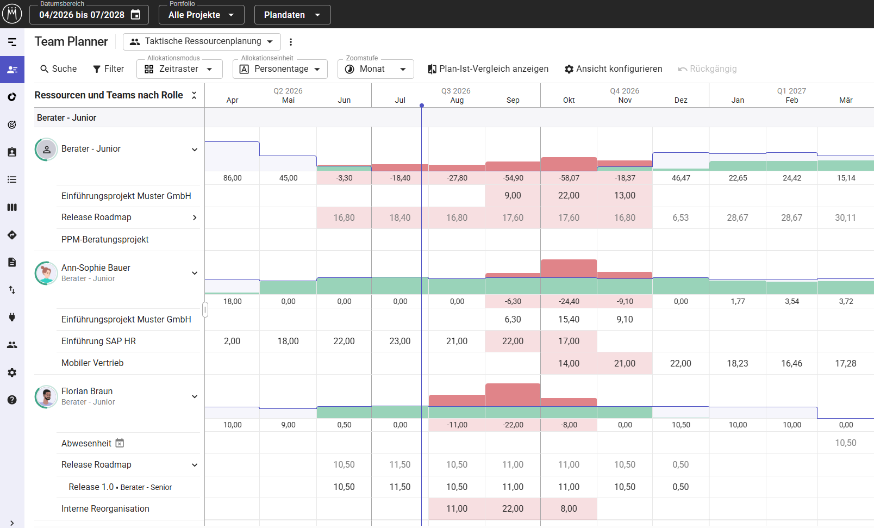Open the hamburger navigation menu icon
Viewport: 874px width, 528px height.
(x=12, y=42)
